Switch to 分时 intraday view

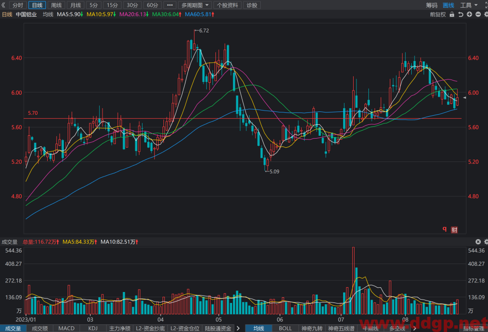point(18,5)
